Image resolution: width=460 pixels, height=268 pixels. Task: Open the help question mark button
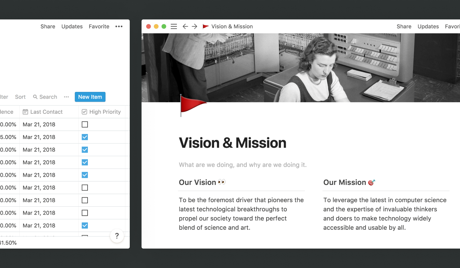[x=117, y=236]
